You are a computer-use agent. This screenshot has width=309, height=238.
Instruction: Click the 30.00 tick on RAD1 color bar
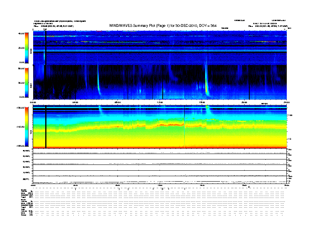(21, 83)
